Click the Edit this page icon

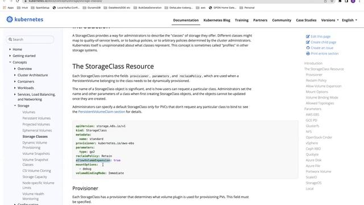pyautogui.click(x=308, y=36)
